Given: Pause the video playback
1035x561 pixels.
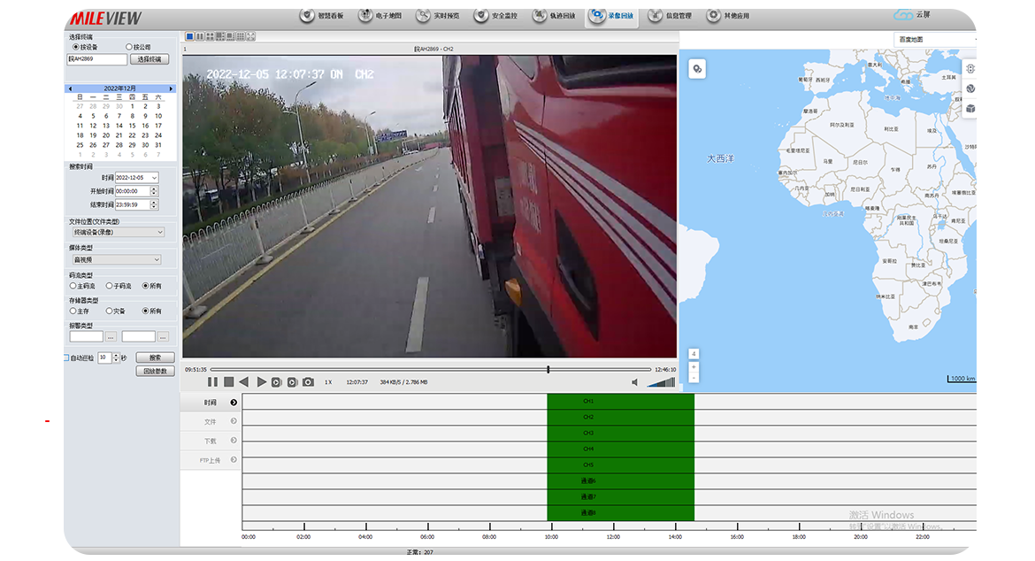Looking at the screenshot, I should coord(212,382).
